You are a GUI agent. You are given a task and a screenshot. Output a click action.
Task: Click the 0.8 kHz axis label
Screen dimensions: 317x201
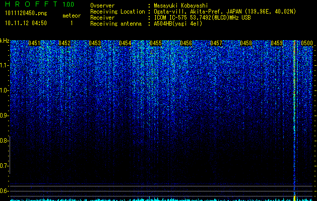[5, 141]
